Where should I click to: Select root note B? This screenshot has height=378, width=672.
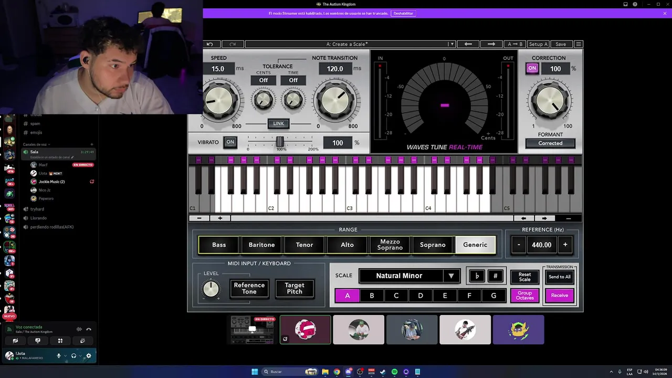tap(372, 296)
